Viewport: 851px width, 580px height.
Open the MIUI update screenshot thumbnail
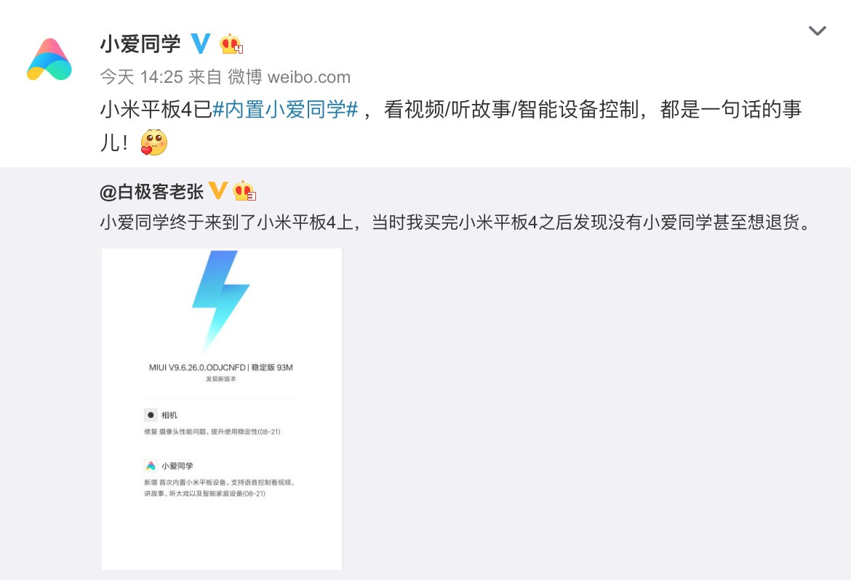click(x=222, y=409)
